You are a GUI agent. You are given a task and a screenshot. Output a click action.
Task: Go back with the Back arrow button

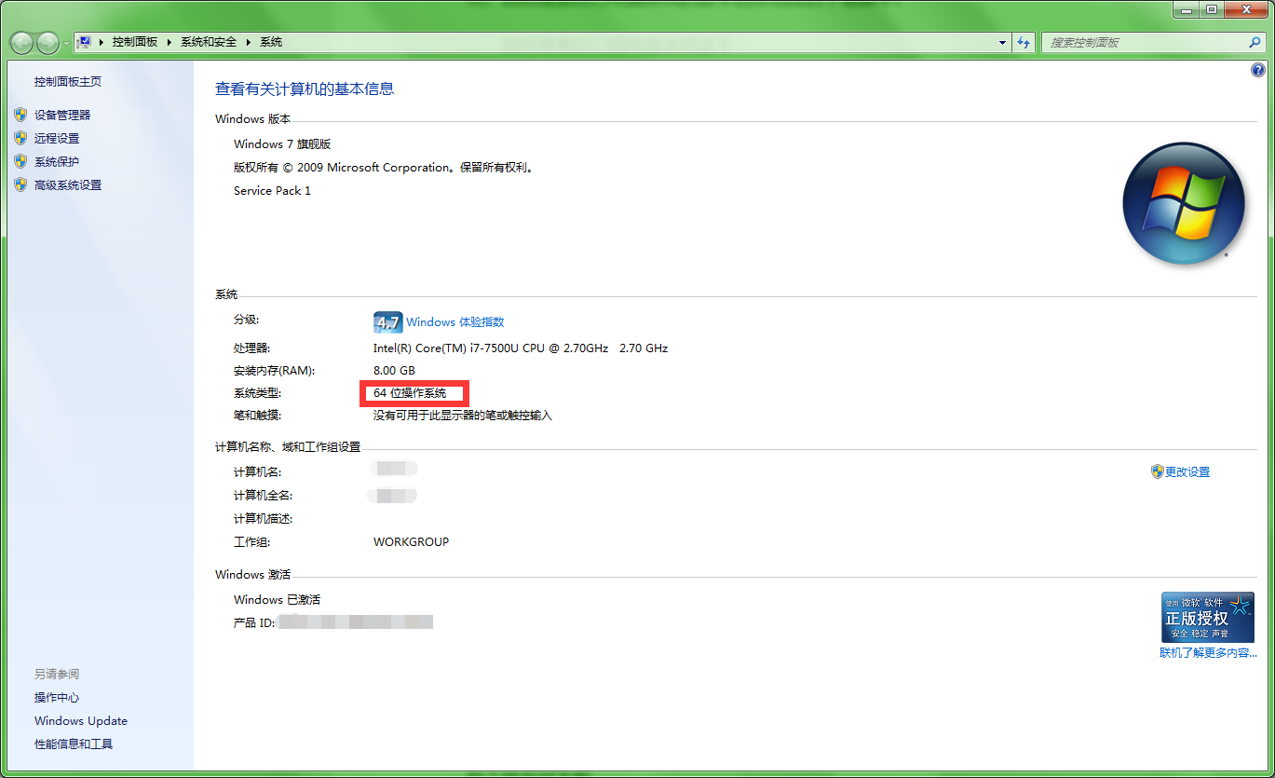(x=21, y=42)
